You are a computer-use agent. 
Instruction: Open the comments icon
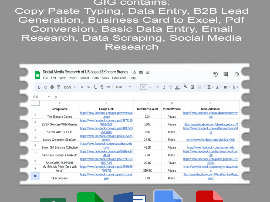[226, 74]
